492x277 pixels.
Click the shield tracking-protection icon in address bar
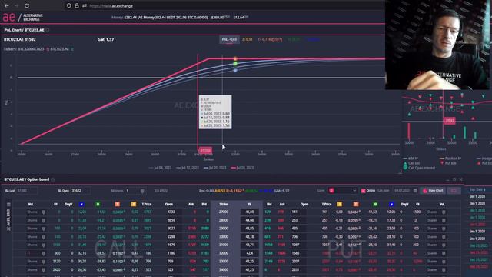[68, 5]
